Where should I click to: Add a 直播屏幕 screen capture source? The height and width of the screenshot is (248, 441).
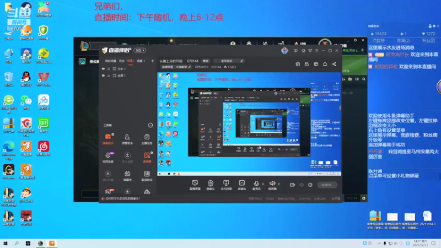coord(195,185)
